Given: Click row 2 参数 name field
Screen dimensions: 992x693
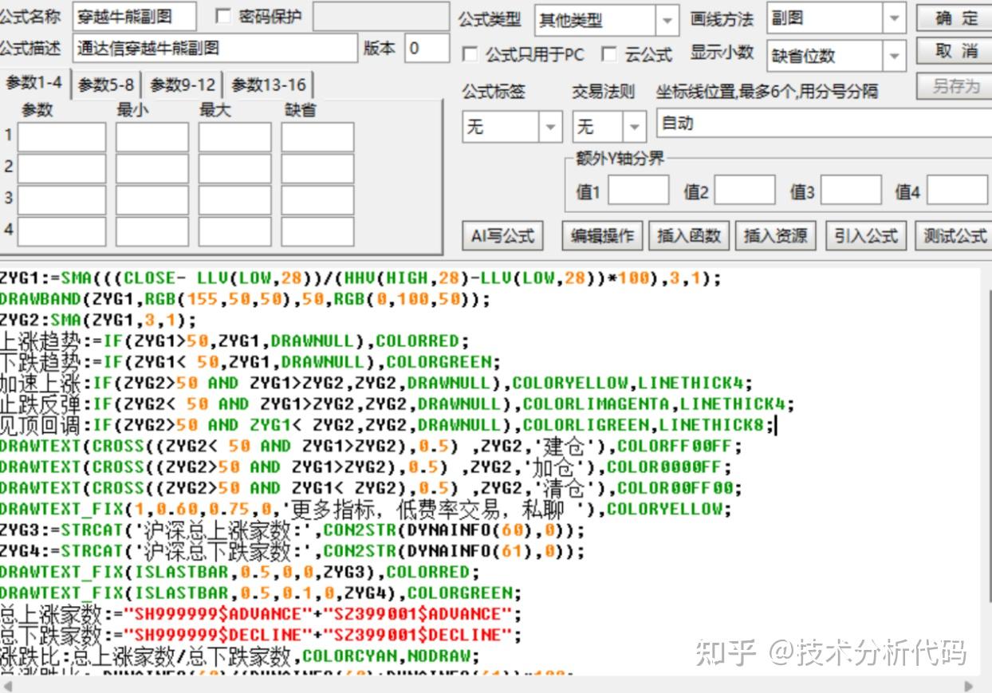Looking at the screenshot, I should [61, 168].
